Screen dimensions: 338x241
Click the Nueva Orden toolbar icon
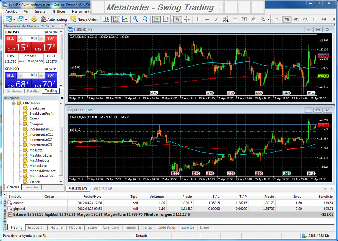(x=84, y=19)
